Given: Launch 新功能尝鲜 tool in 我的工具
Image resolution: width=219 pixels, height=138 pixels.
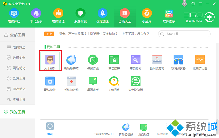Looking at the screenshot, I should pyautogui.click(x=72, y=62).
